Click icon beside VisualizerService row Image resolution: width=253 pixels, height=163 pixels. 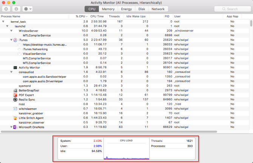point(19,54)
